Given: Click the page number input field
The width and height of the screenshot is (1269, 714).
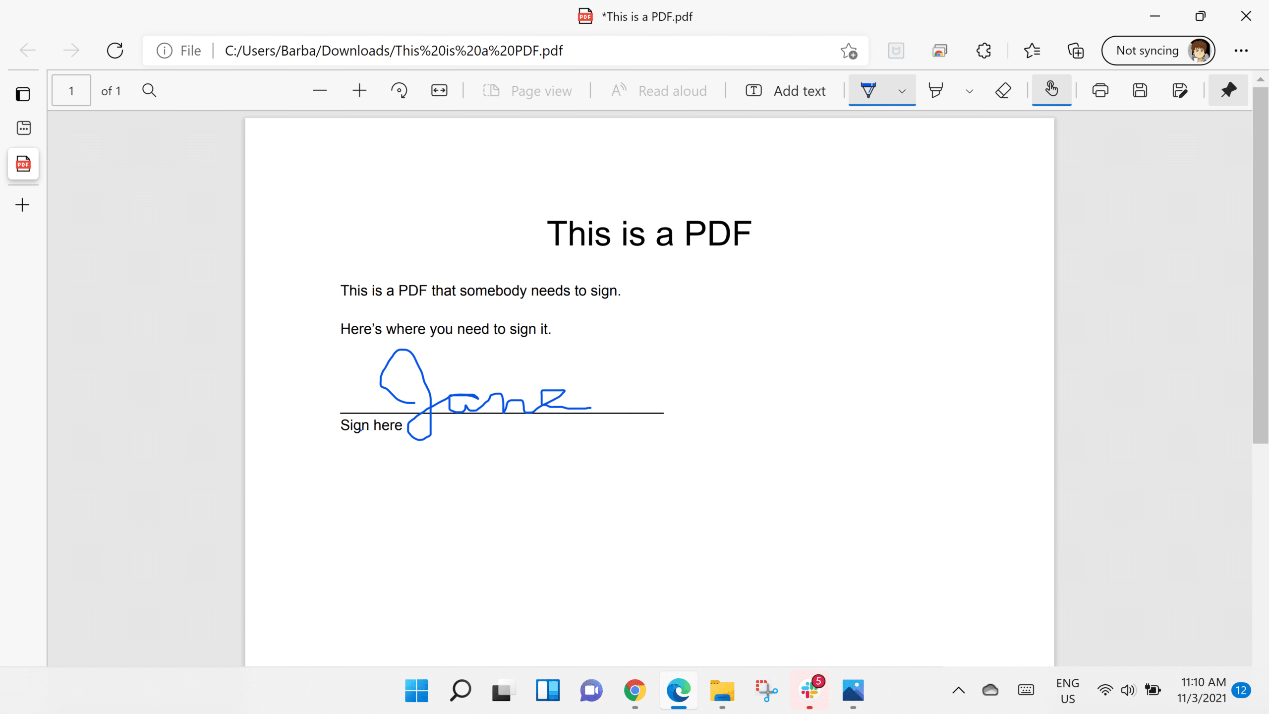Looking at the screenshot, I should point(71,91).
